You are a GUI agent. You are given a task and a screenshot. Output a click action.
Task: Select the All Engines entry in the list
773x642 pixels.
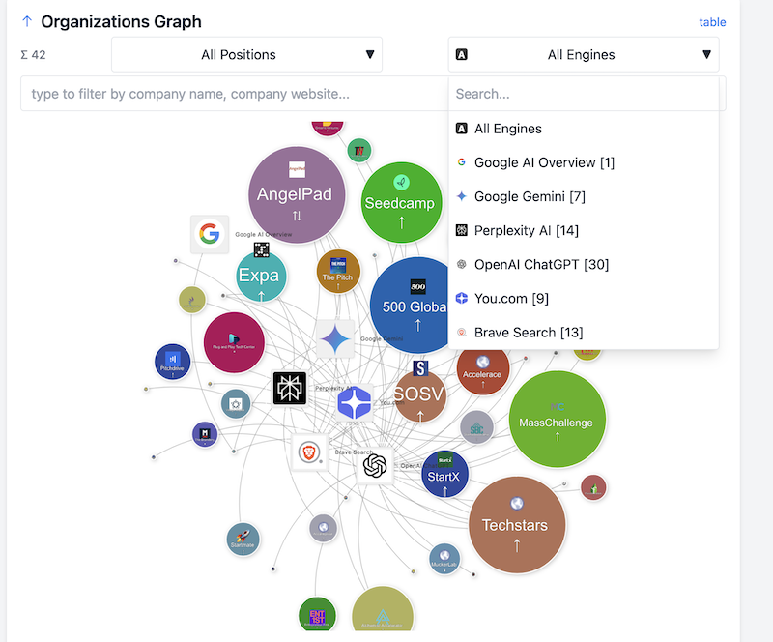tap(508, 128)
